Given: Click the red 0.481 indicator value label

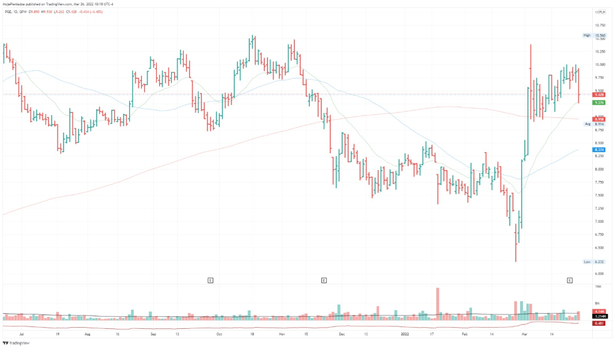Looking at the screenshot, I should pos(598,323).
